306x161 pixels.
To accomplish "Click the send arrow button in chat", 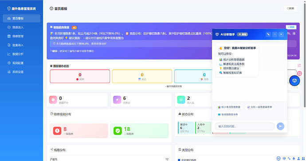I will (x=280, y=126).
